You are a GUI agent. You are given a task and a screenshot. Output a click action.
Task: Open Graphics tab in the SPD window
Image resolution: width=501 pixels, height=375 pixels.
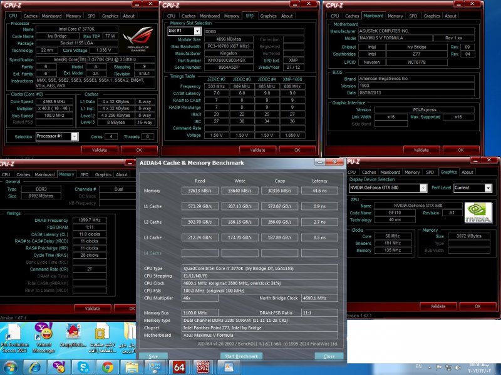tap(268, 16)
